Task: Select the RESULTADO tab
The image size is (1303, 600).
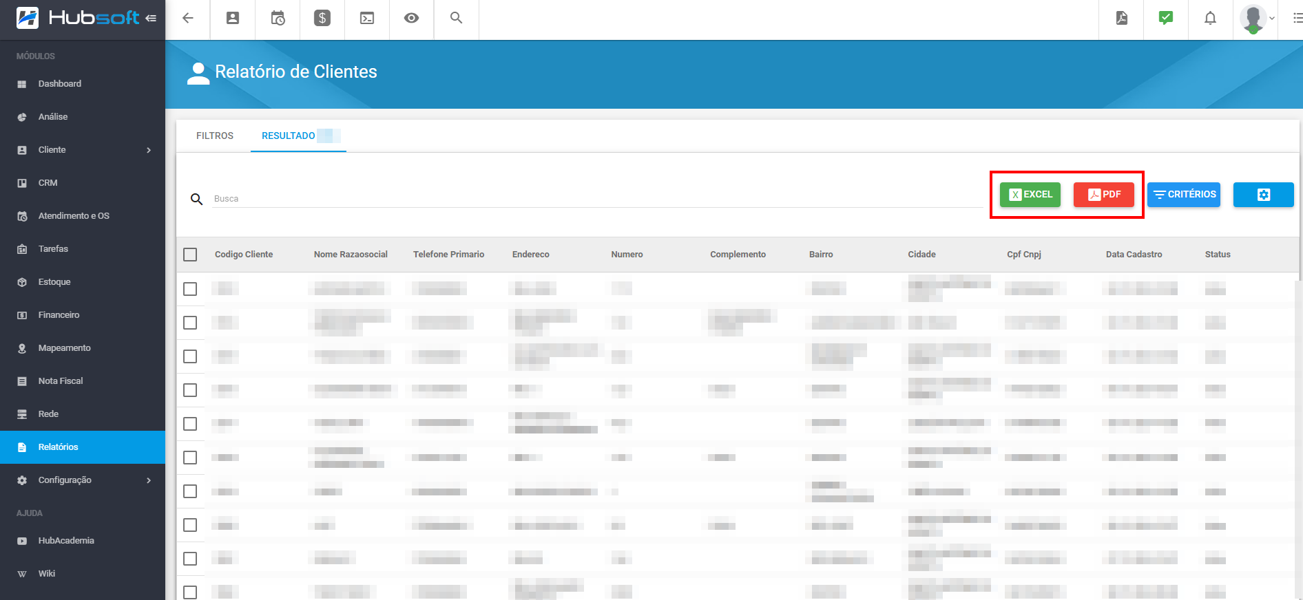Action: (298, 136)
